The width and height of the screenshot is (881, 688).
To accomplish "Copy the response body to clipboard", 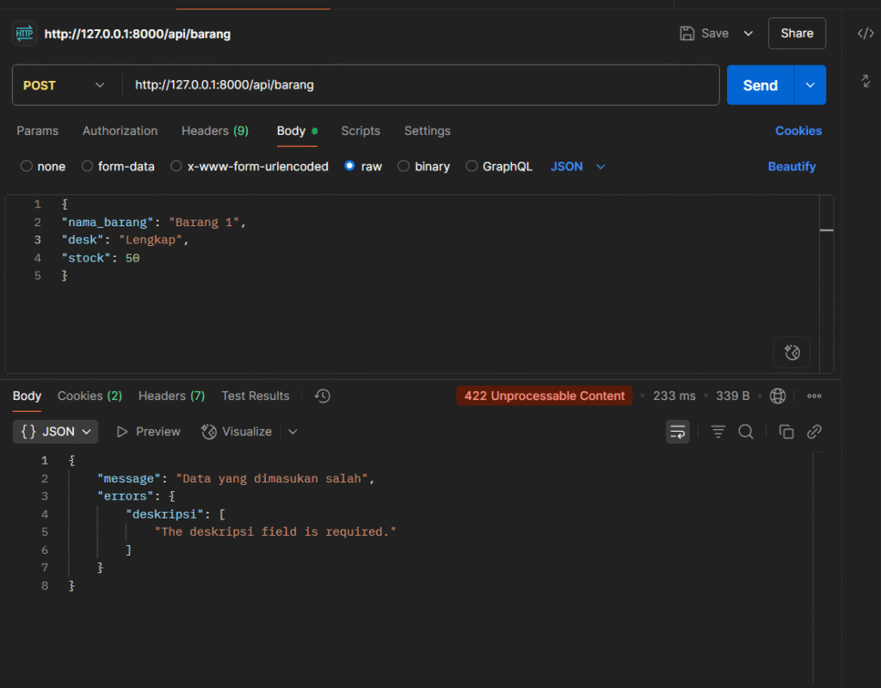I will pyautogui.click(x=786, y=432).
